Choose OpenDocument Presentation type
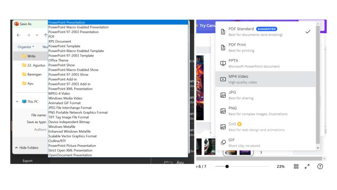Screen dimensions: 337x190 click(x=118, y=155)
